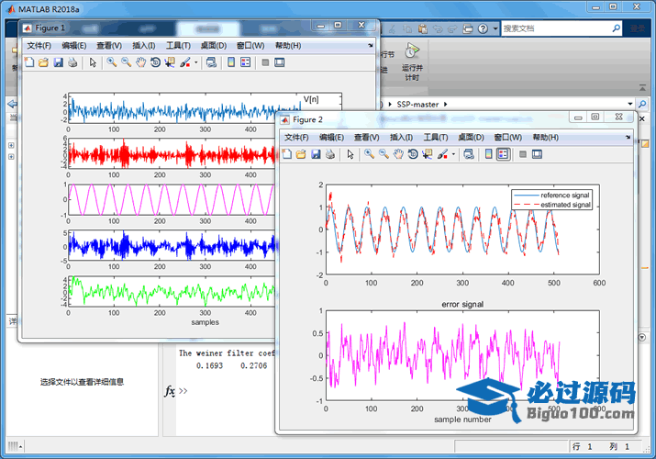Toggle Insert Legend in Figure 1 toolbar

click(246, 62)
